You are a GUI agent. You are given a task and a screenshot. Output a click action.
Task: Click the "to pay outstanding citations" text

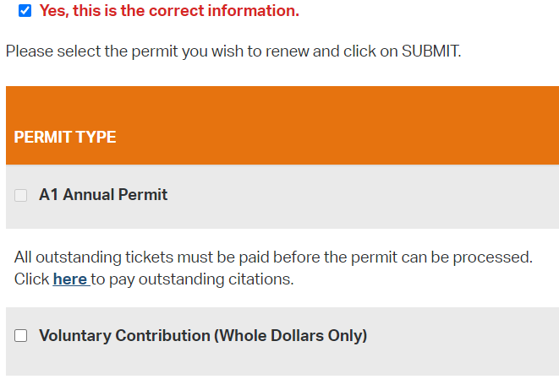point(193,279)
